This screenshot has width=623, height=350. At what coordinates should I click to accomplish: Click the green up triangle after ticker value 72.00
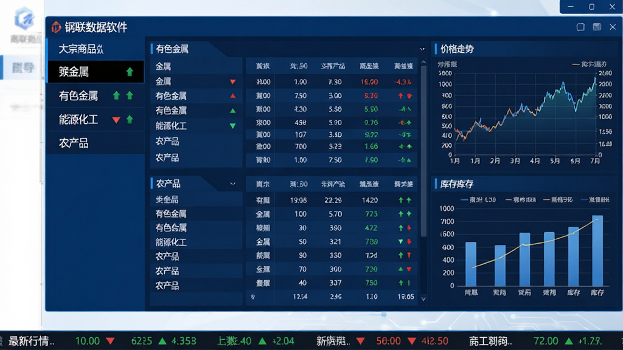coord(569,341)
